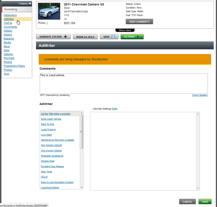This screenshot has height=207, width=217.
Task: Select Hard To Find phrase
Action: pos(48,124)
